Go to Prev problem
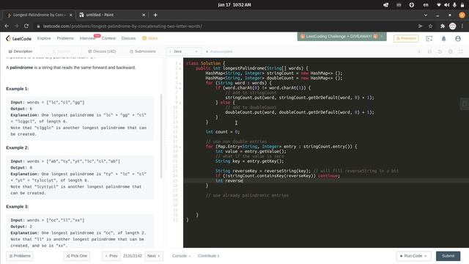469x264 pixels. pos(111,256)
